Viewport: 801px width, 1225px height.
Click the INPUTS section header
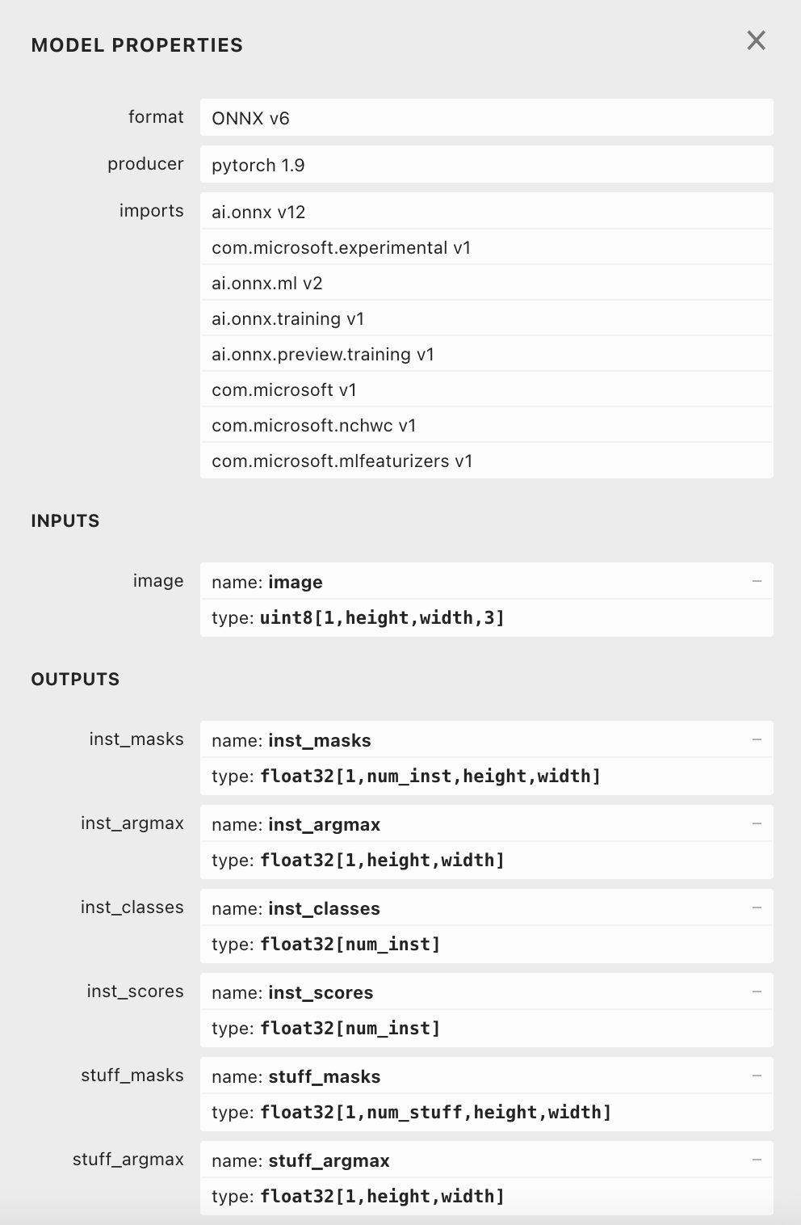[x=64, y=520]
